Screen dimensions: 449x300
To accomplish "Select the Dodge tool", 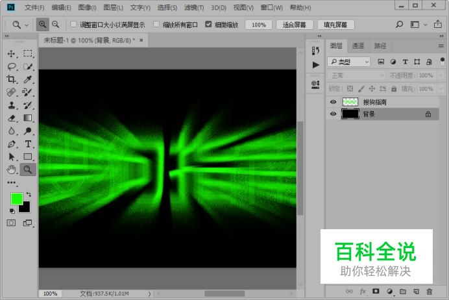I will pyautogui.click(x=28, y=131).
